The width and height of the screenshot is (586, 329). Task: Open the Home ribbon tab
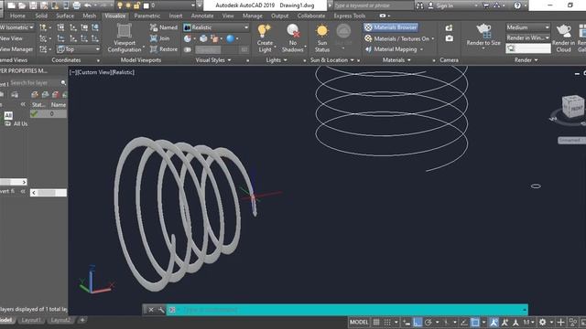pos(17,16)
